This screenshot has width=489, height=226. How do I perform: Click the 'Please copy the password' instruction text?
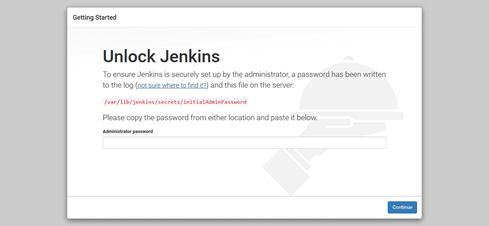210,118
